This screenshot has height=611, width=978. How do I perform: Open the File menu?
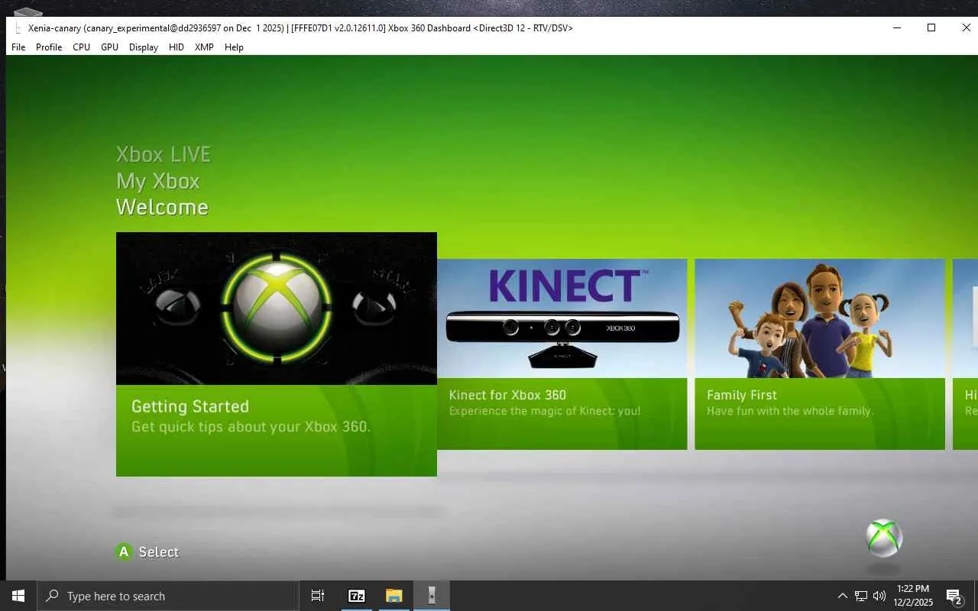click(x=18, y=47)
